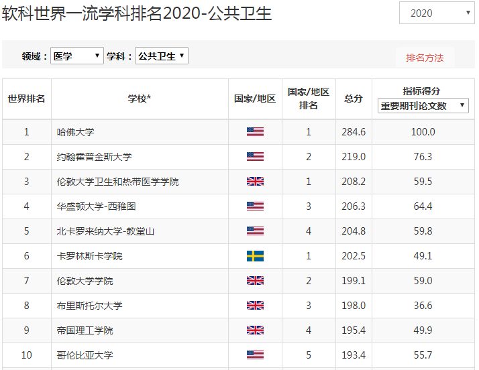Open the 哈佛大学 school link
Image resolution: width=479 pixels, height=370 pixels.
[75, 132]
